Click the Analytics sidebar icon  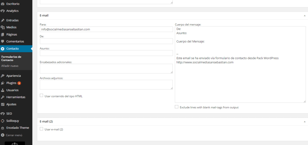click(x=3, y=11)
